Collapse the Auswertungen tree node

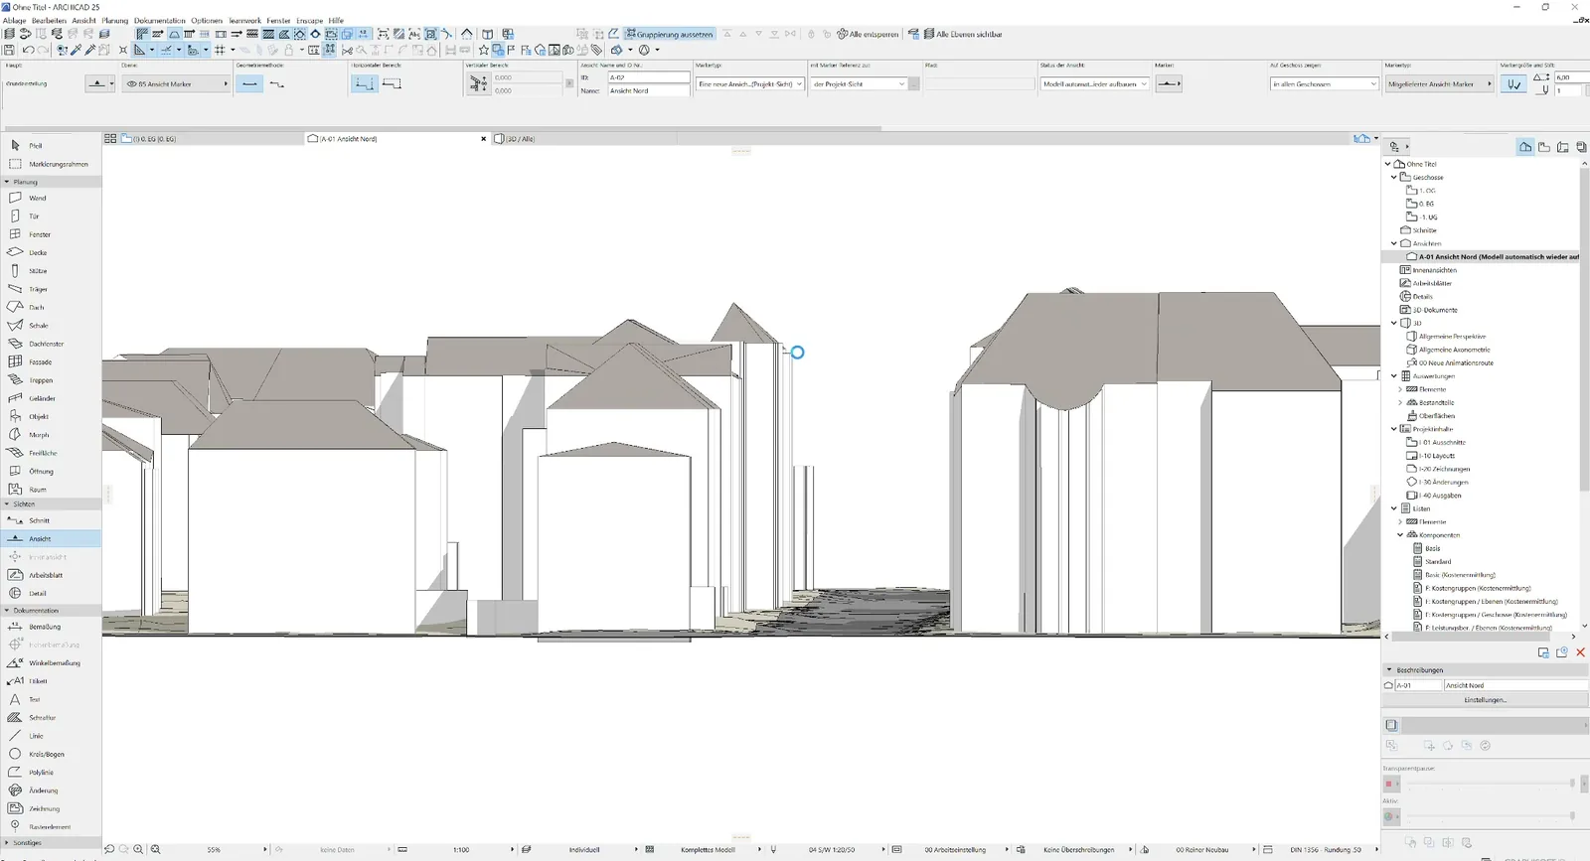pyautogui.click(x=1394, y=375)
